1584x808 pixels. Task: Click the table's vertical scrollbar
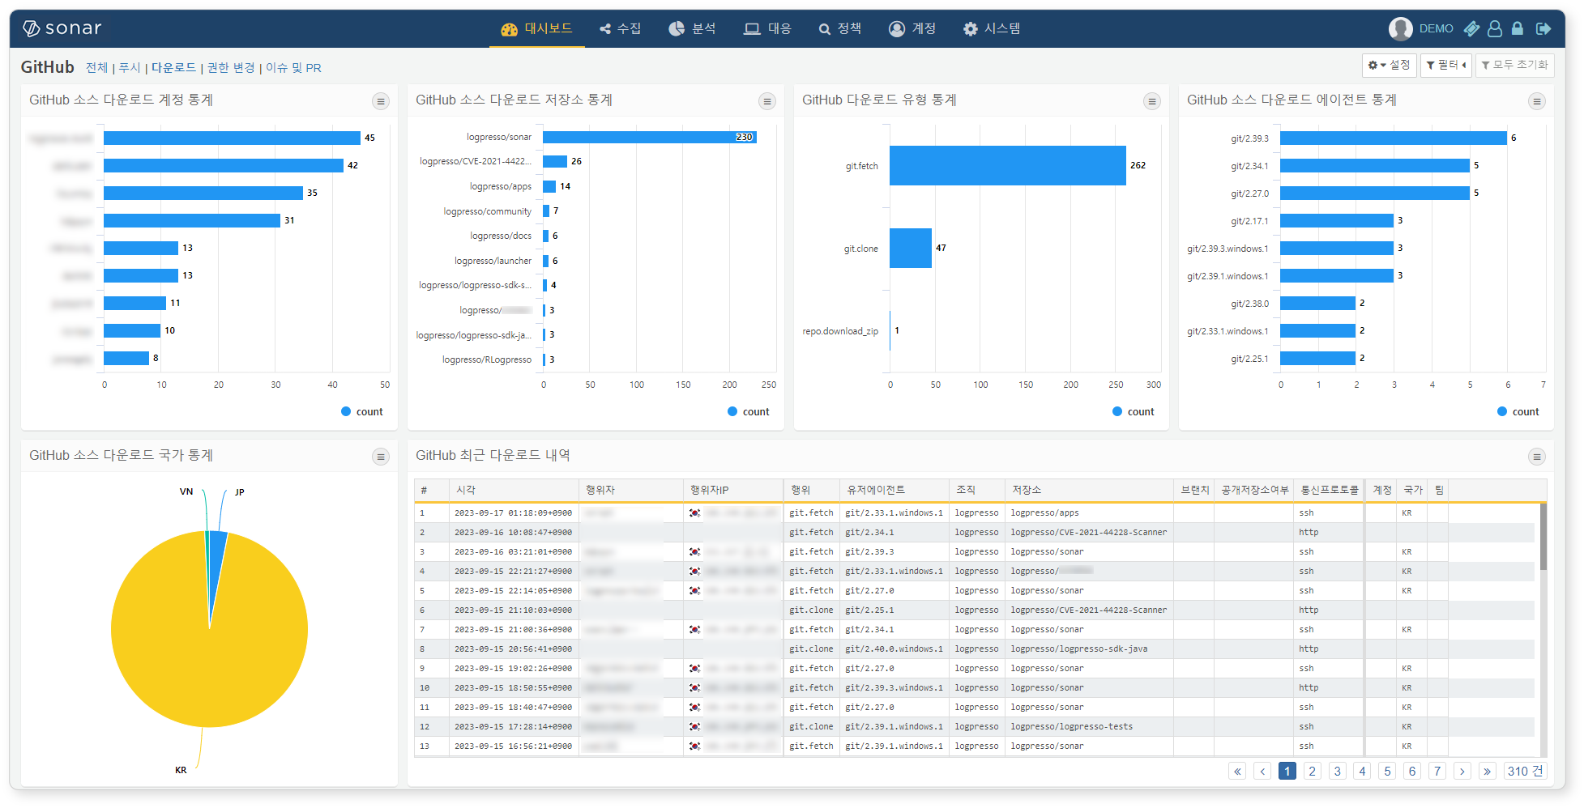[x=1543, y=536]
